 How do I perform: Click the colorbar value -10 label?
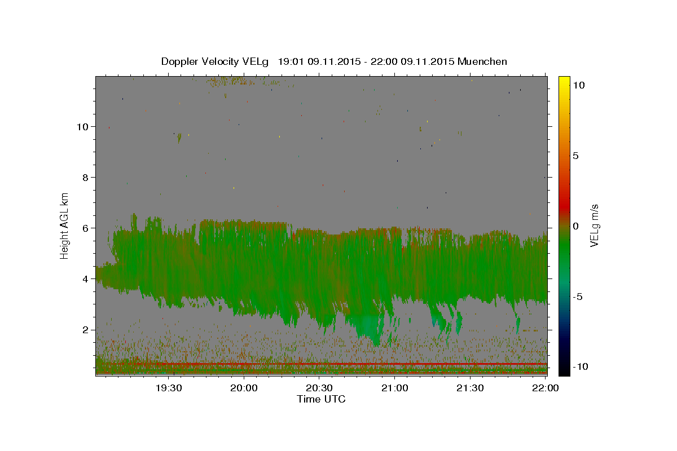[x=580, y=366]
